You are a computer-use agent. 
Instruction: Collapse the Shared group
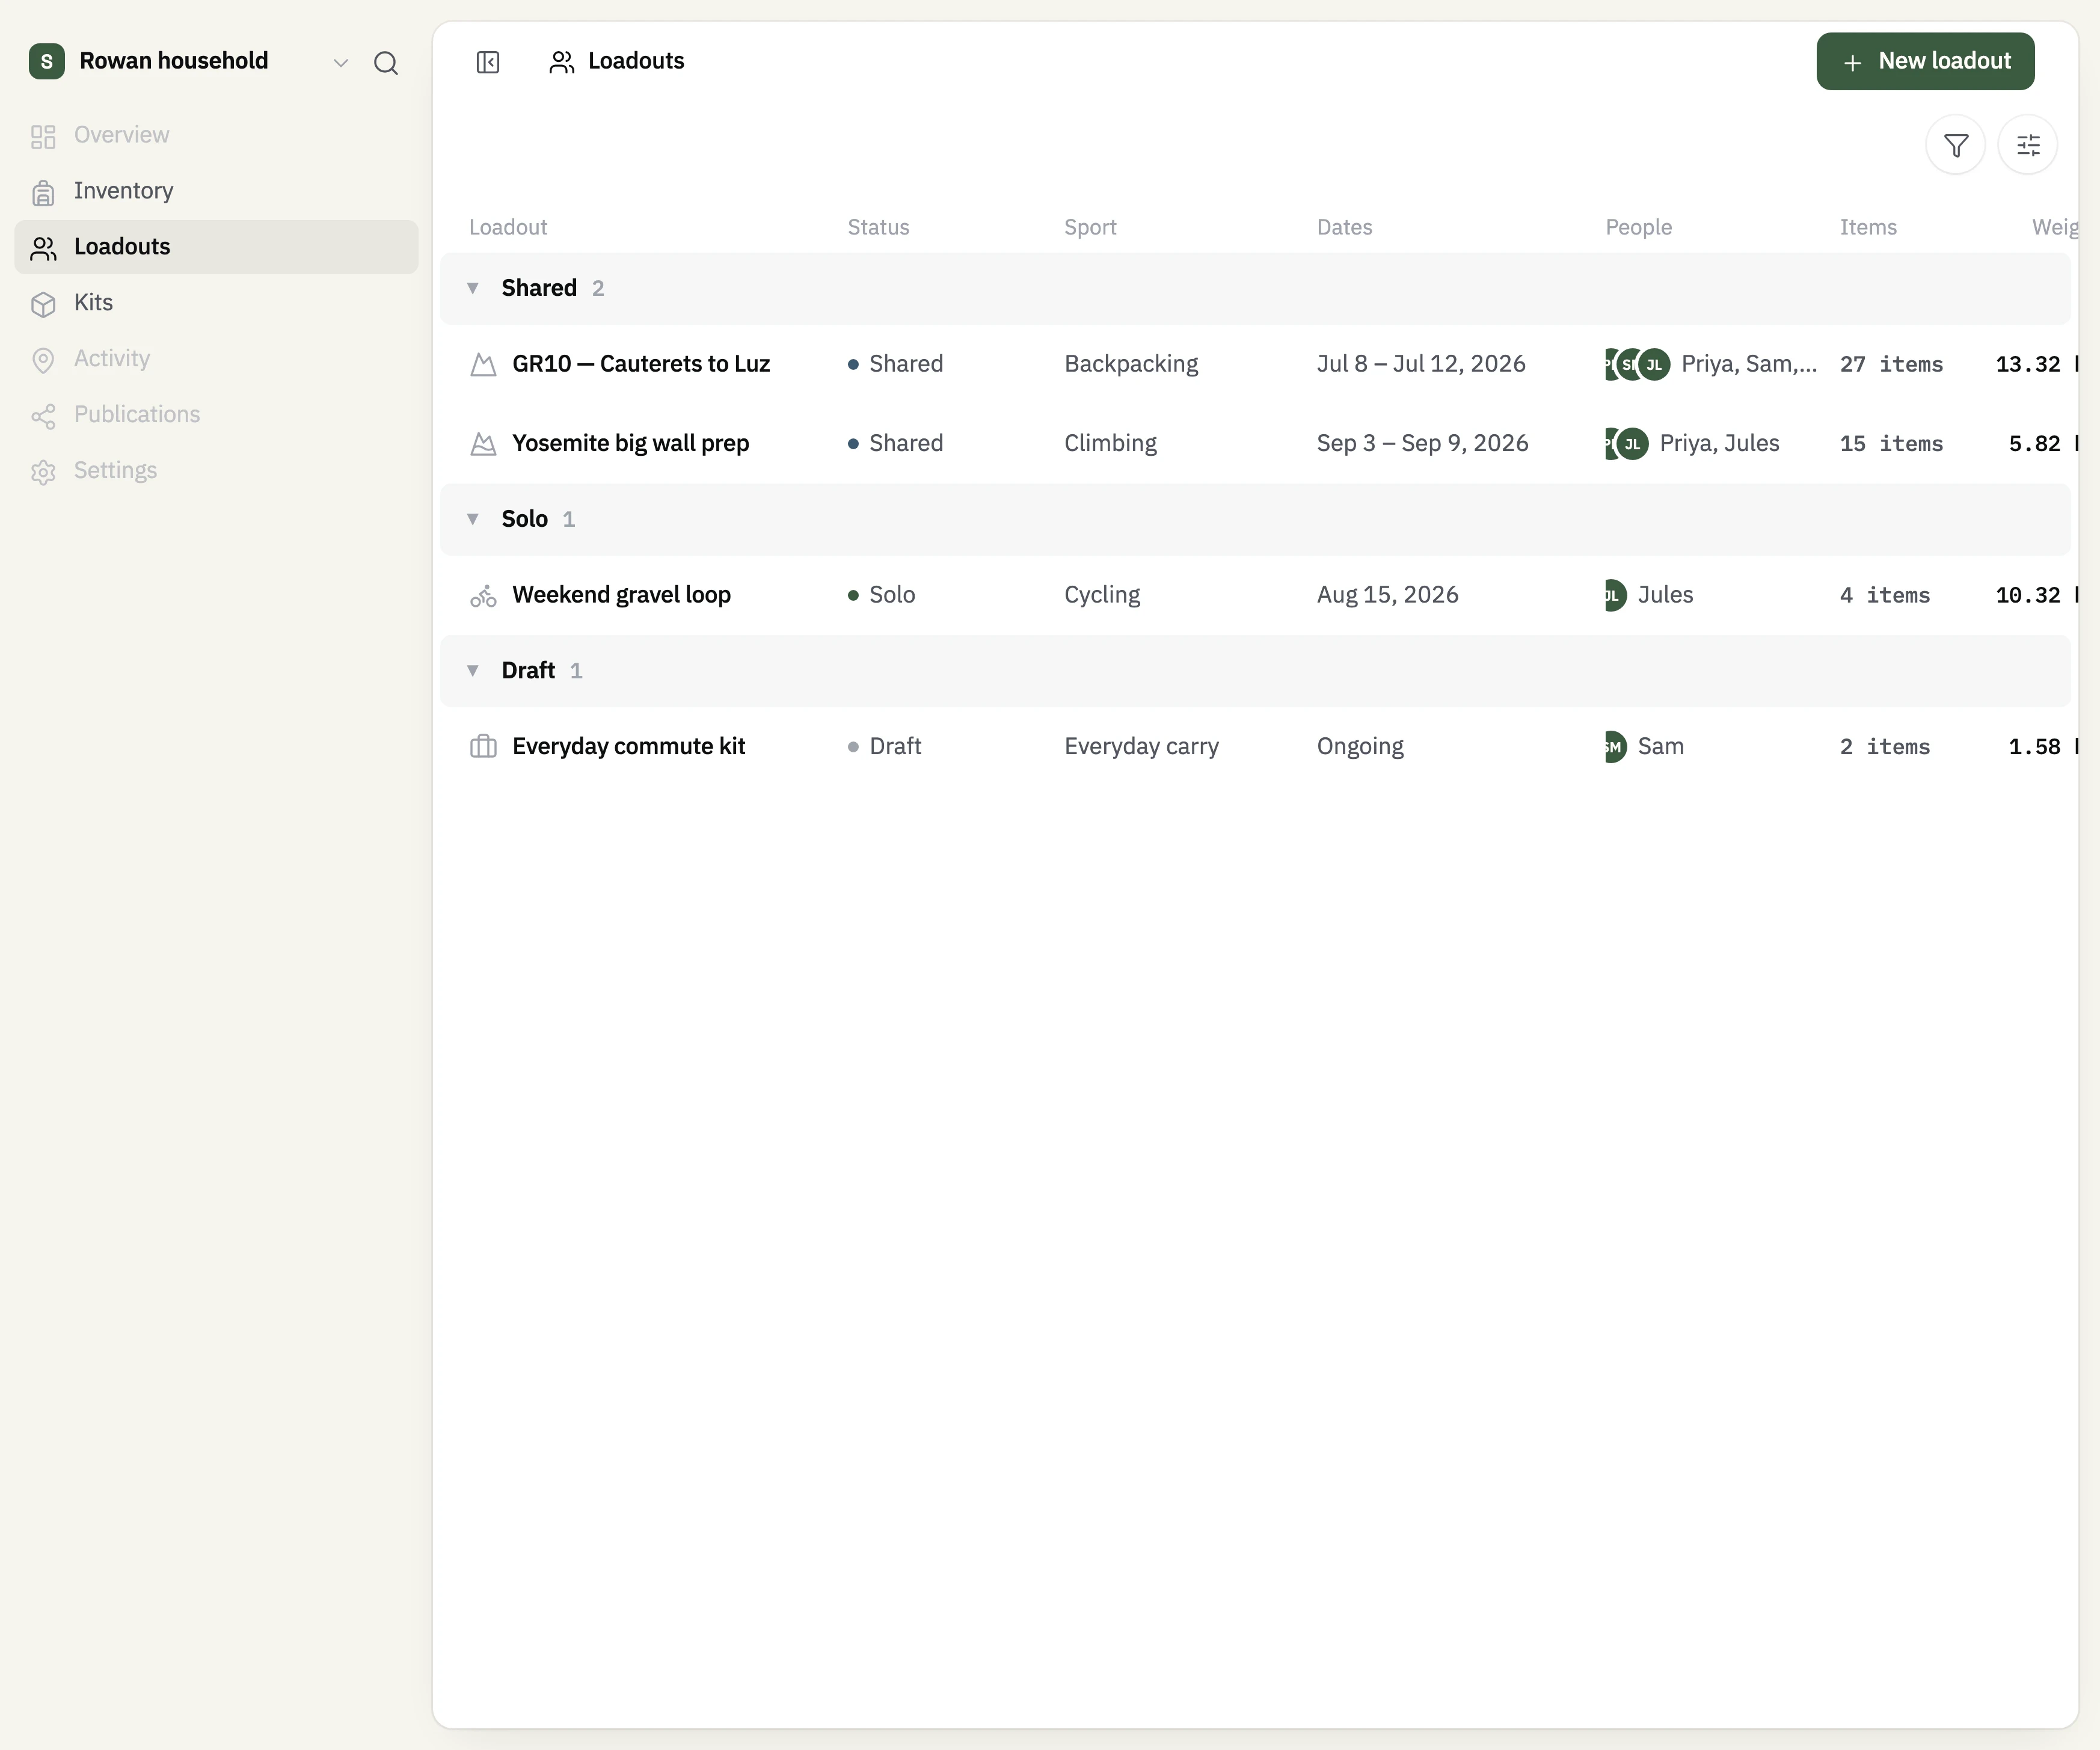point(473,288)
